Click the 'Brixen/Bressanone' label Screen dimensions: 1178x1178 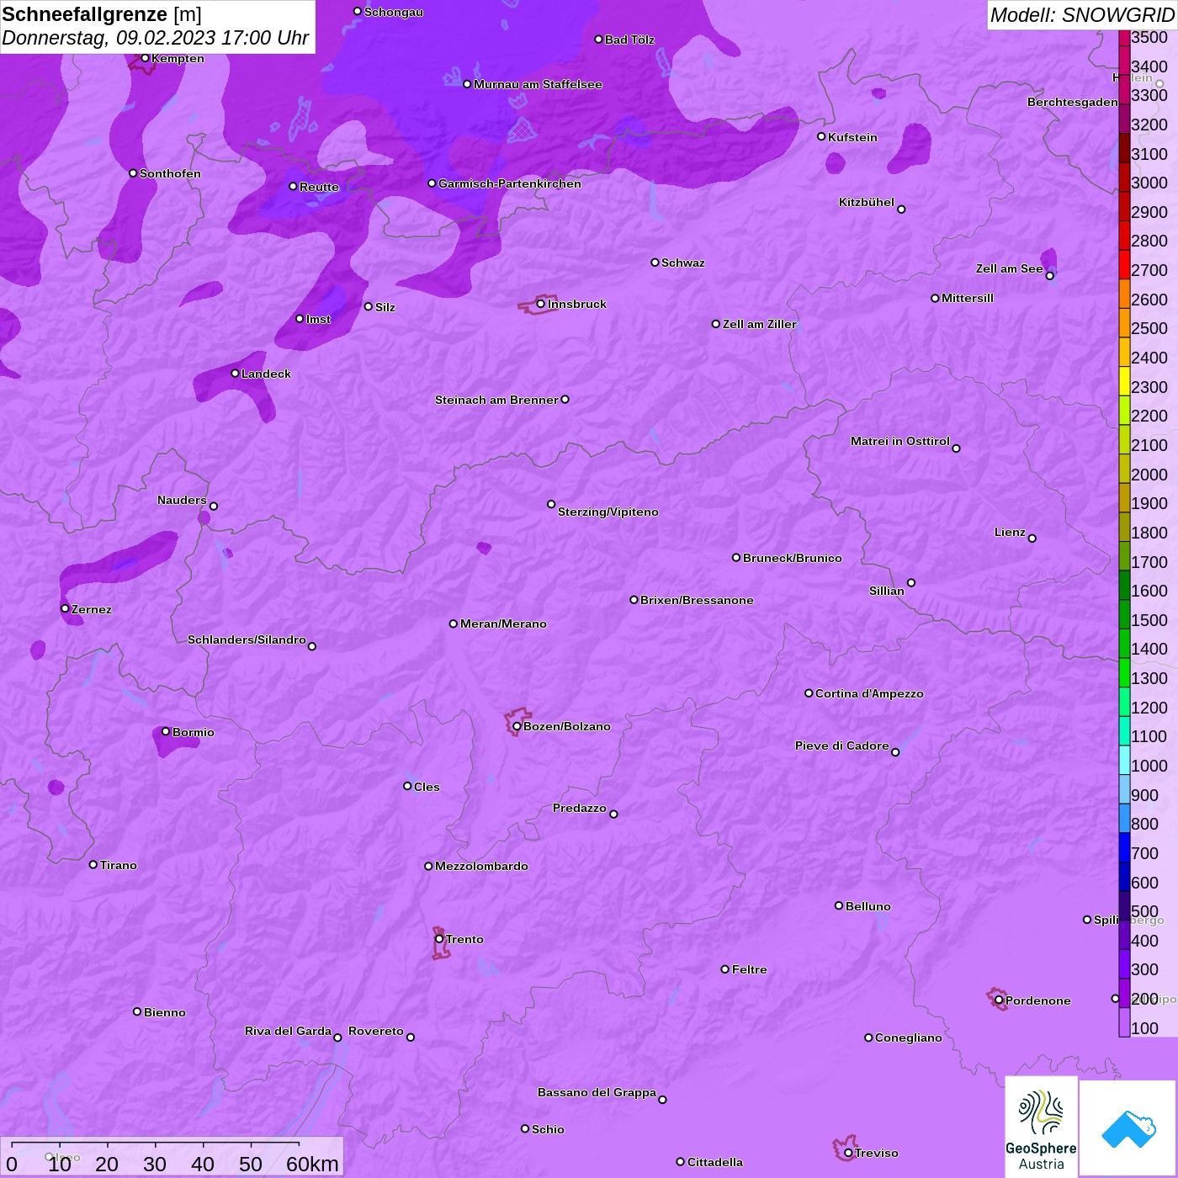[x=697, y=600]
